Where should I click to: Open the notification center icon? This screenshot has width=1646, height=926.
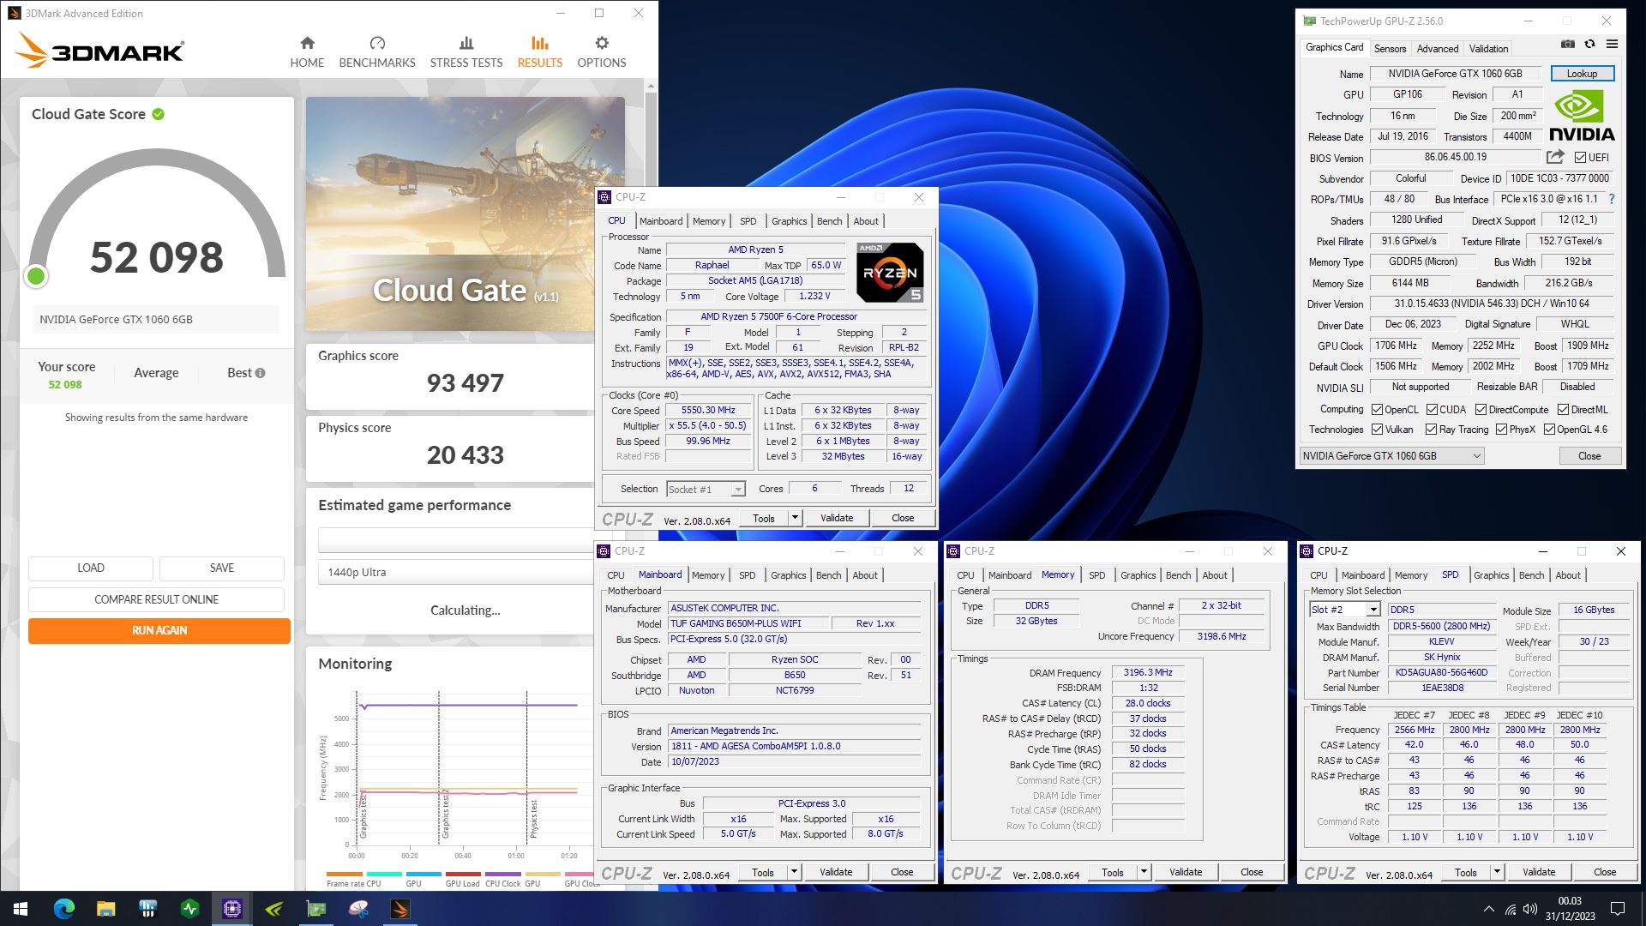pos(1618,909)
